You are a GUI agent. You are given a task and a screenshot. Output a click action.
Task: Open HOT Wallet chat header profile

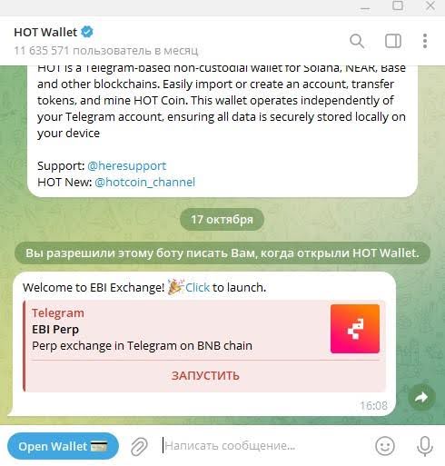pos(106,41)
